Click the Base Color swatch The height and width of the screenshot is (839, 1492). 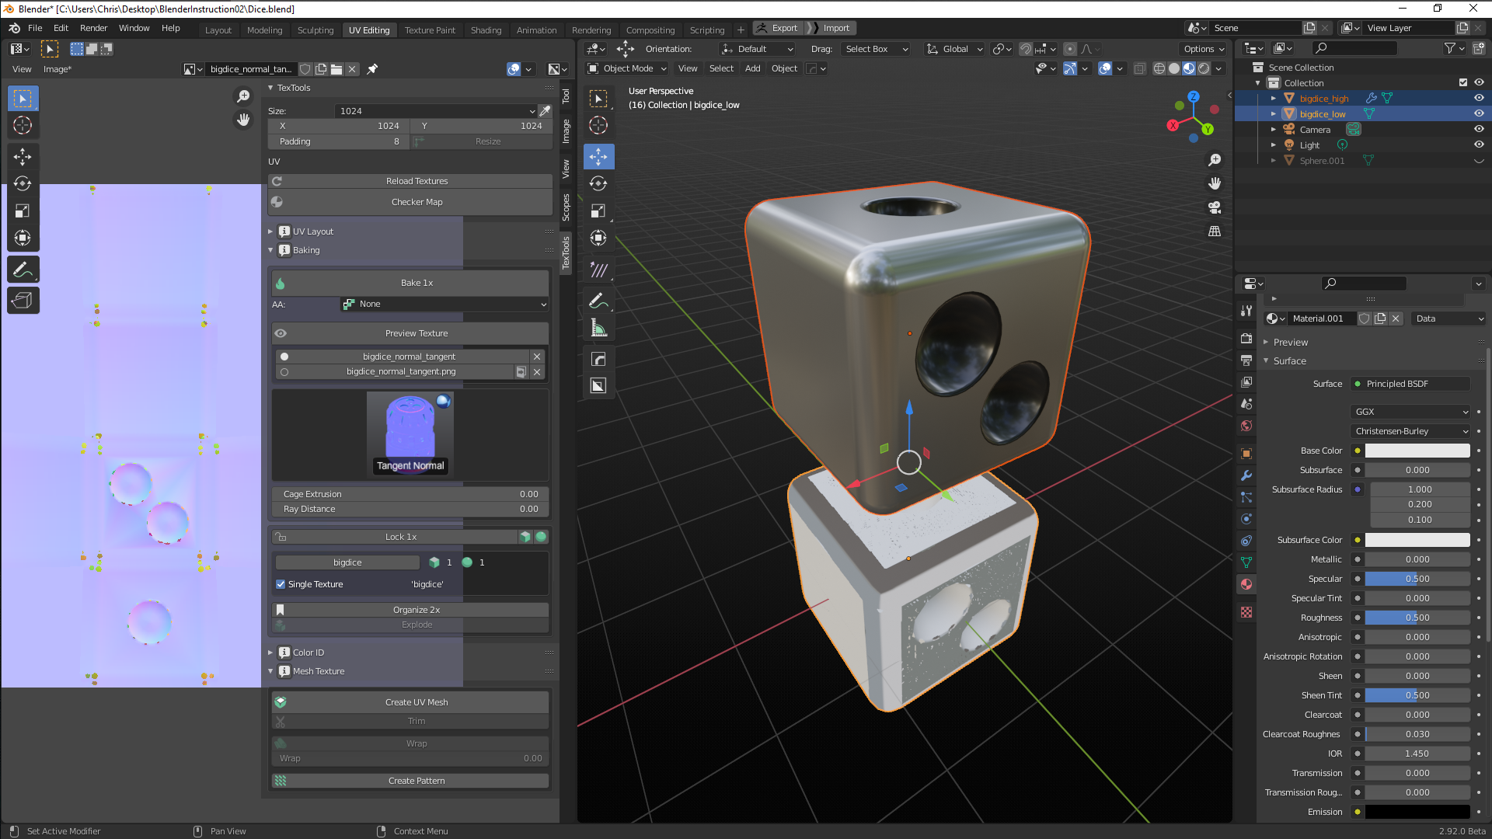point(1417,451)
